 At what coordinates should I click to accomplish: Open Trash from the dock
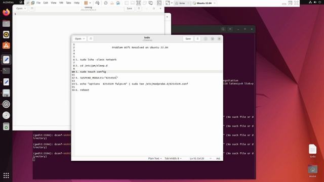coord(6,126)
